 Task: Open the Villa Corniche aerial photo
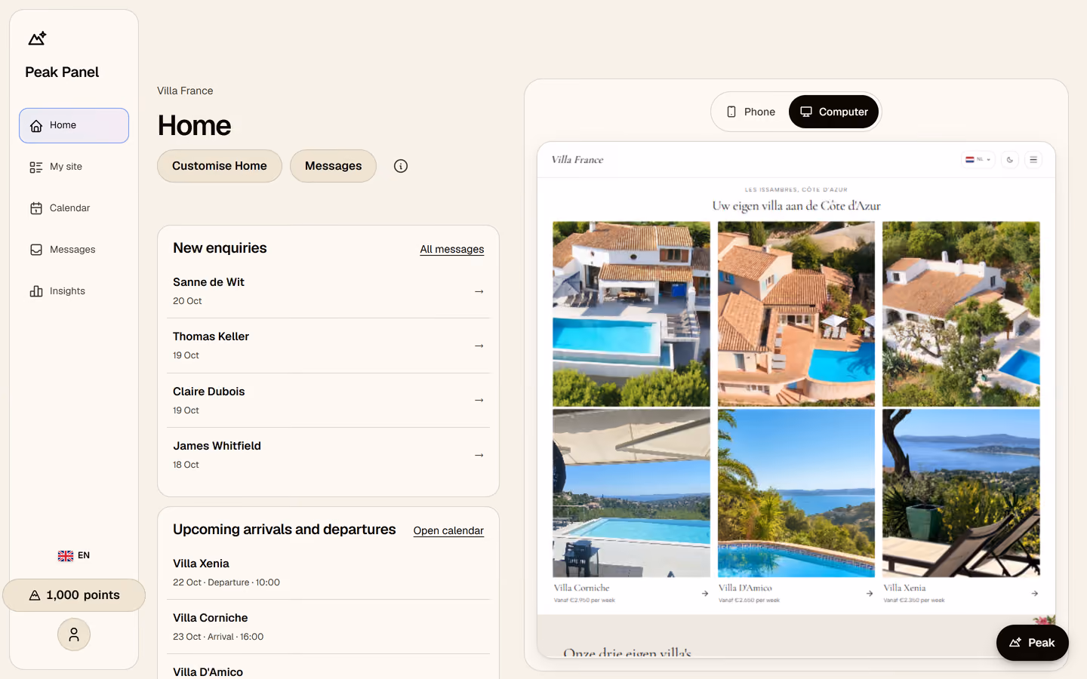[631, 314]
